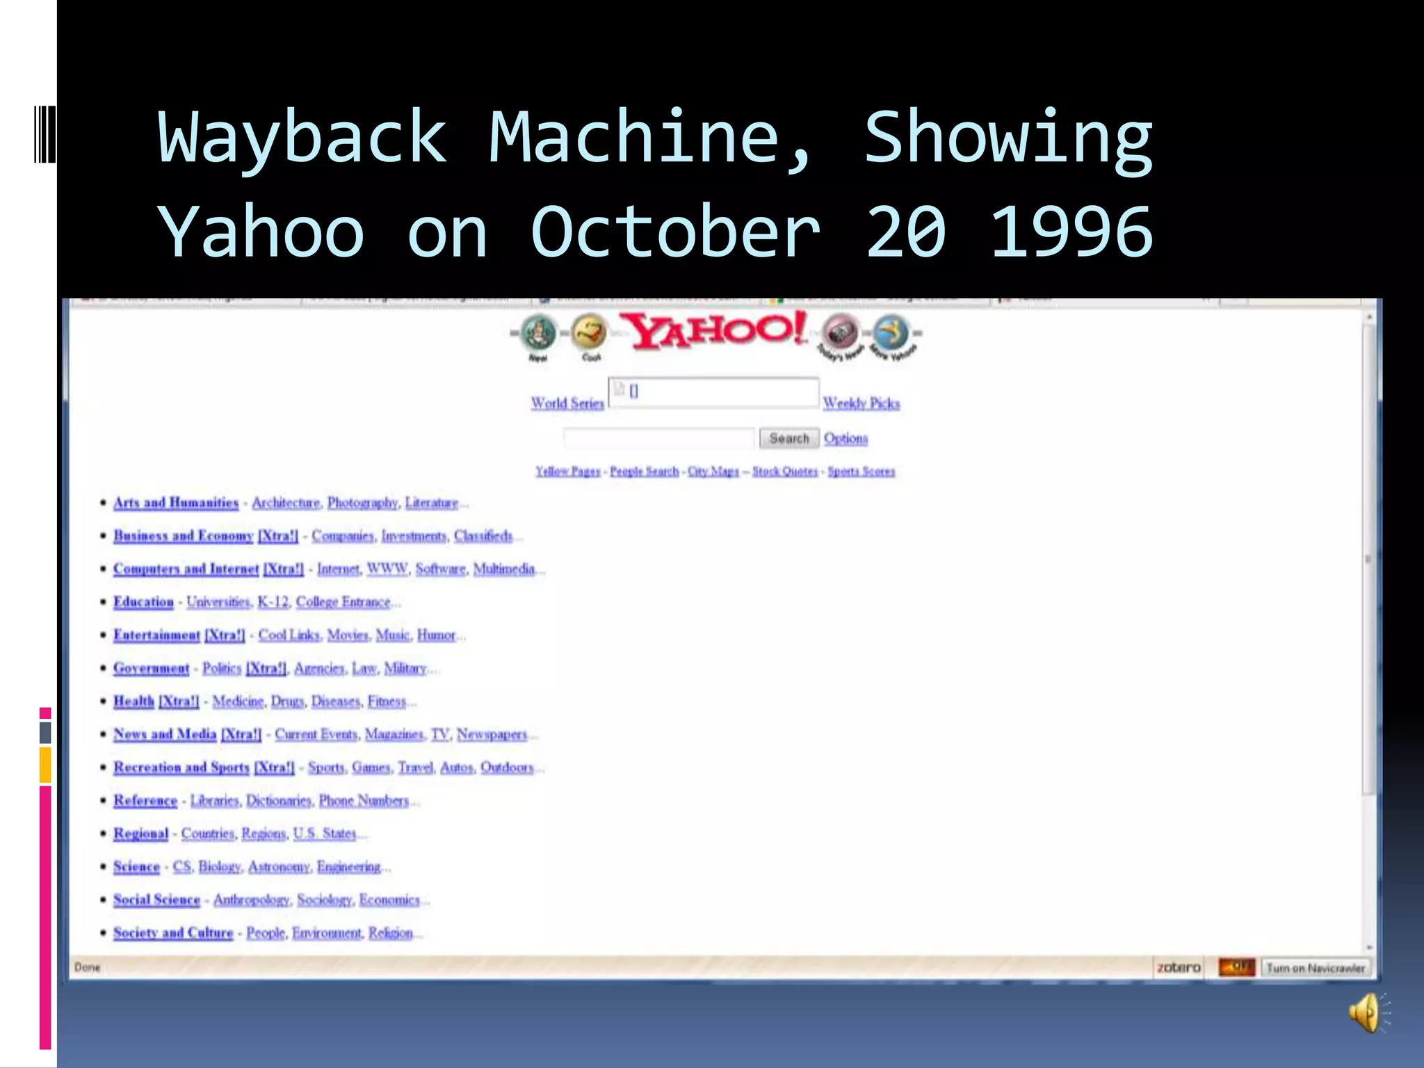Follow the Weekly Picks link
The width and height of the screenshot is (1424, 1068).
[x=861, y=403]
